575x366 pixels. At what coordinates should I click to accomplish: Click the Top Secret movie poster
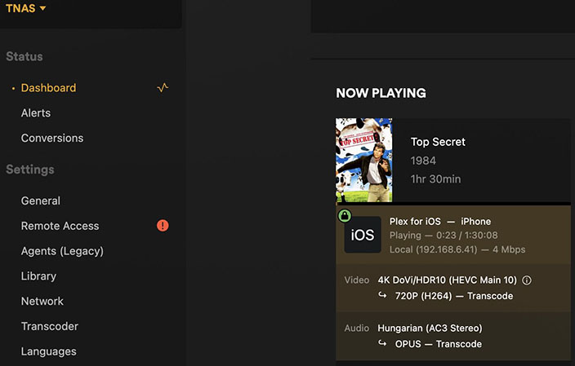click(363, 160)
